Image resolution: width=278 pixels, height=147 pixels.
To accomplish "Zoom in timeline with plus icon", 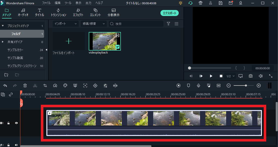I will pos(259,85).
